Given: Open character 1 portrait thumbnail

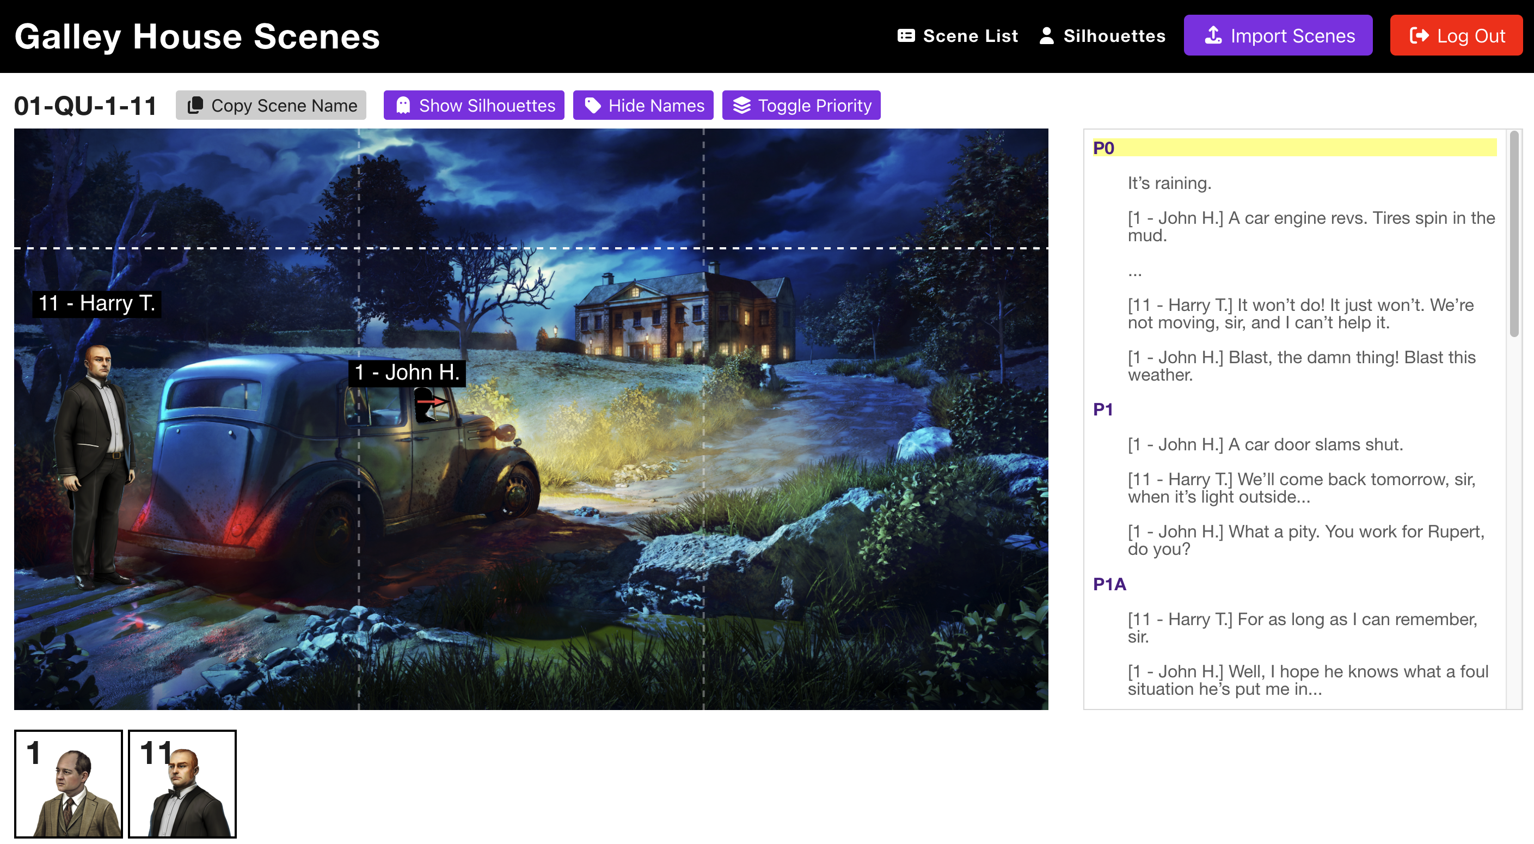Looking at the screenshot, I should pos(69,784).
